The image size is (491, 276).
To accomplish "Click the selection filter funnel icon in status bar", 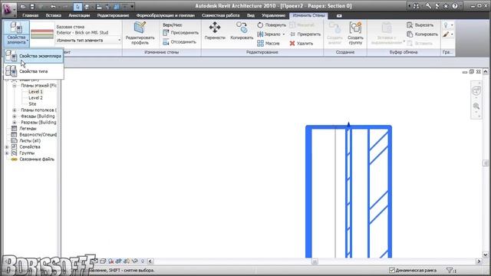I will [x=450, y=270].
